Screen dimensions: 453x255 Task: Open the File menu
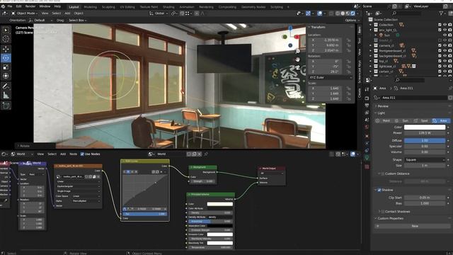10,6
